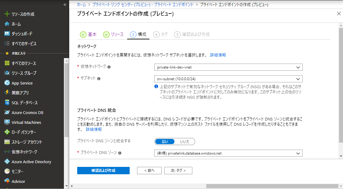The height and width of the screenshot is (189, 343).
Task: Click the main pane vertical scrollbar thumb
Action: 341,85
